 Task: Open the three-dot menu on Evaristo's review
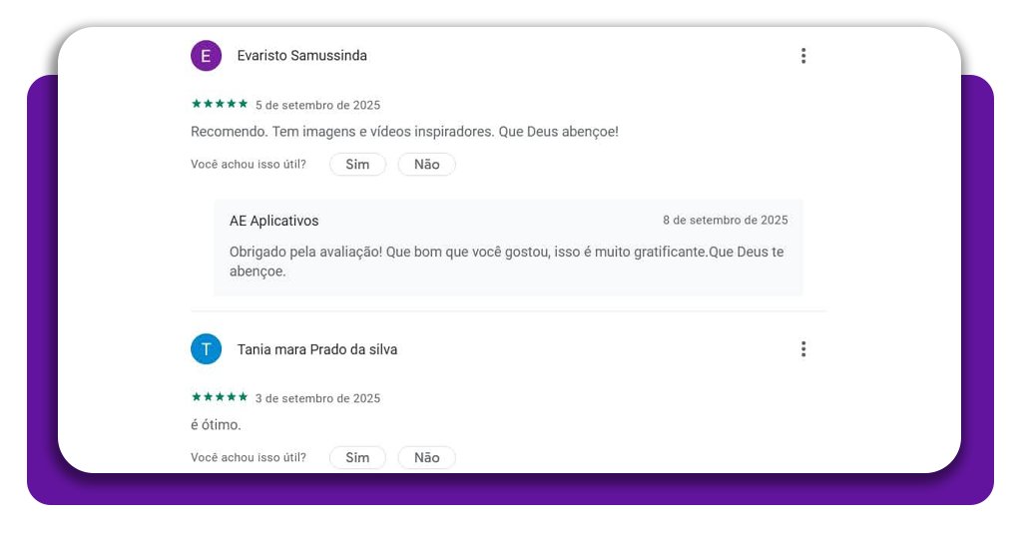[802, 56]
